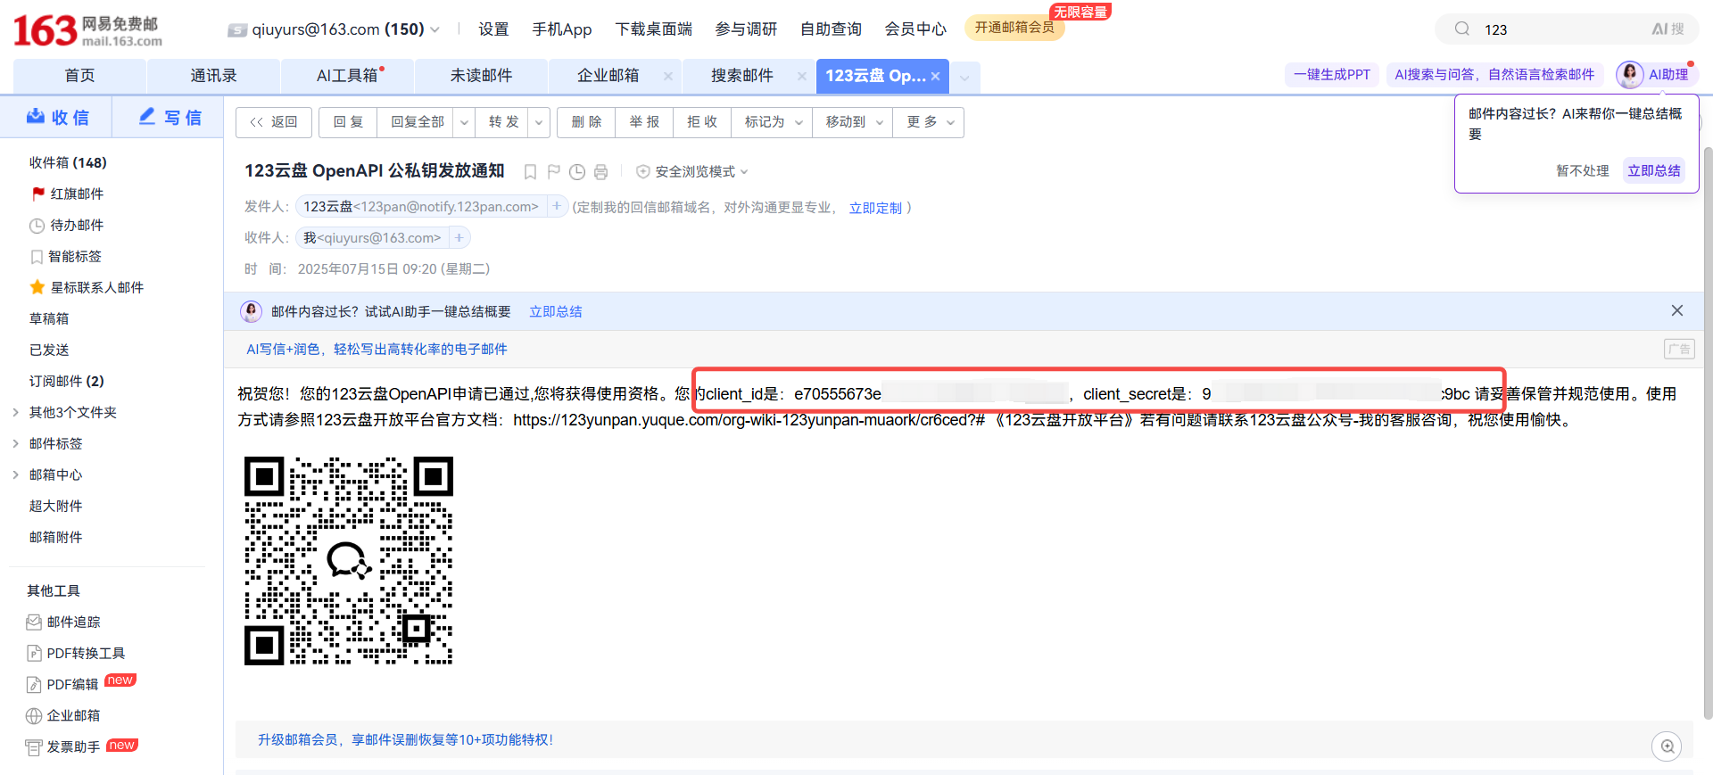Viewport: 1713px width, 775px height.
Task: Open 待办邮件 folder
Action: pyautogui.click(x=67, y=225)
